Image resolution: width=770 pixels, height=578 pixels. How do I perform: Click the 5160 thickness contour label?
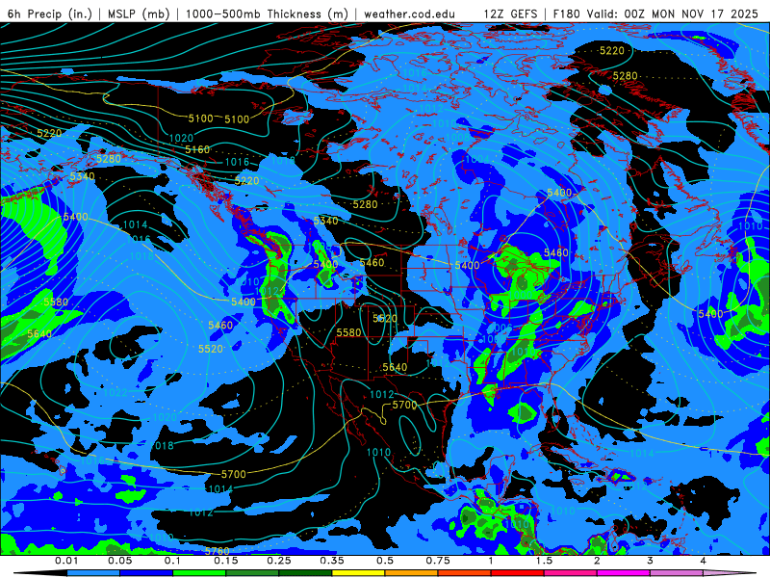coord(197,149)
